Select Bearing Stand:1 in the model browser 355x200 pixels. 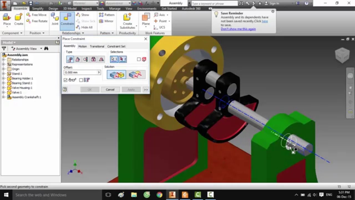click(x=22, y=83)
